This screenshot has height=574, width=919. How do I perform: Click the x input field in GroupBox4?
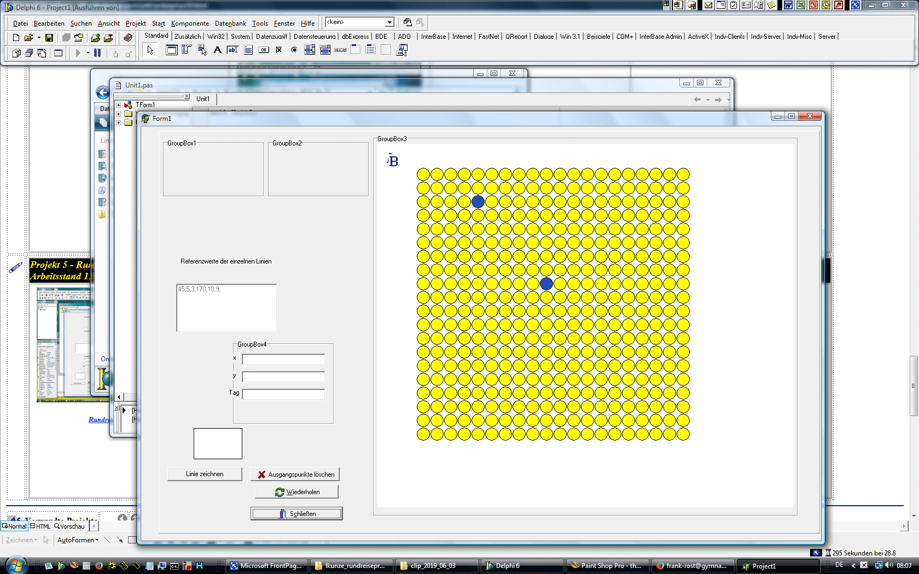(283, 359)
